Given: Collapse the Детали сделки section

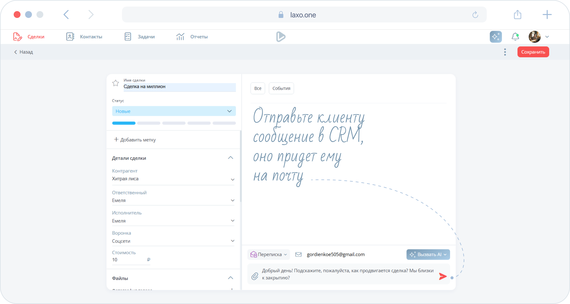Looking at the screenshot, I should (231, 158).
